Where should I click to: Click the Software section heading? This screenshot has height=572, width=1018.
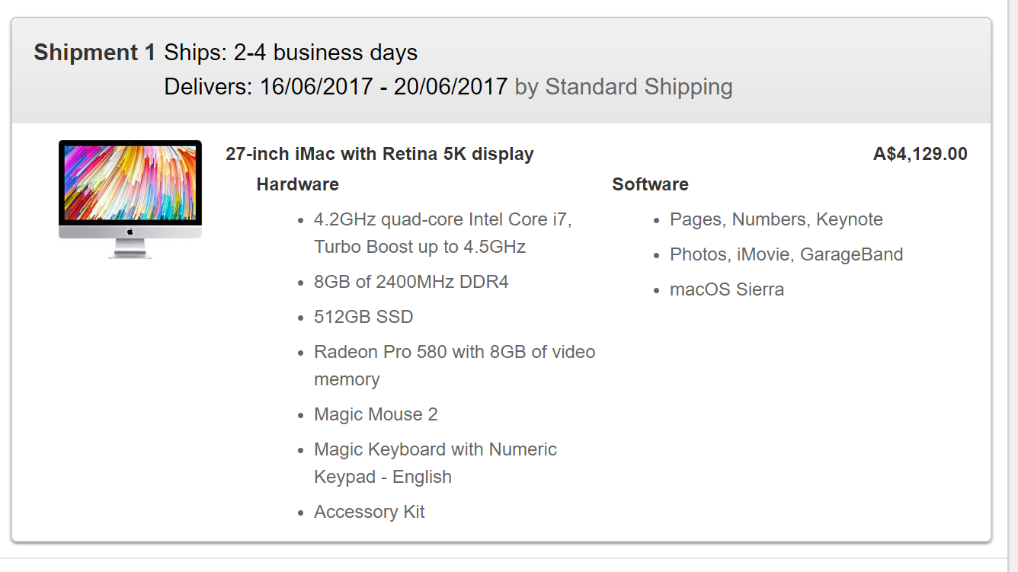[650, 184]
